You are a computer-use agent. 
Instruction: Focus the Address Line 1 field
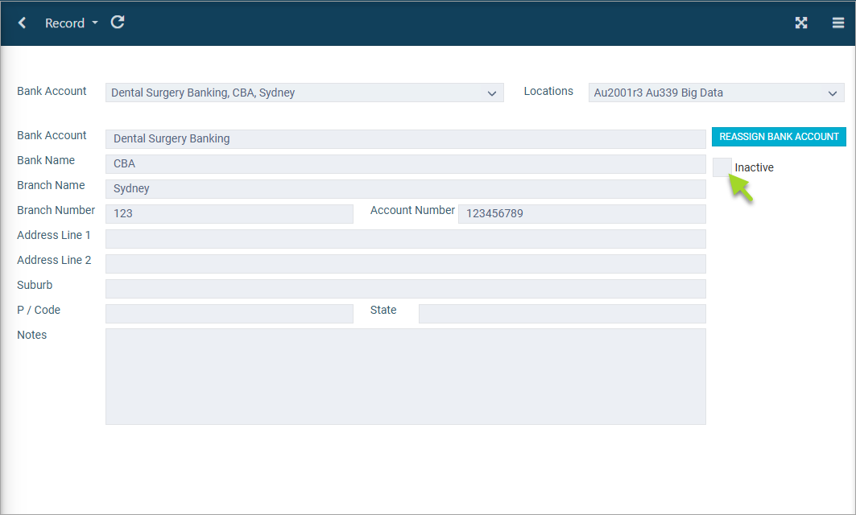pos(405,239)
